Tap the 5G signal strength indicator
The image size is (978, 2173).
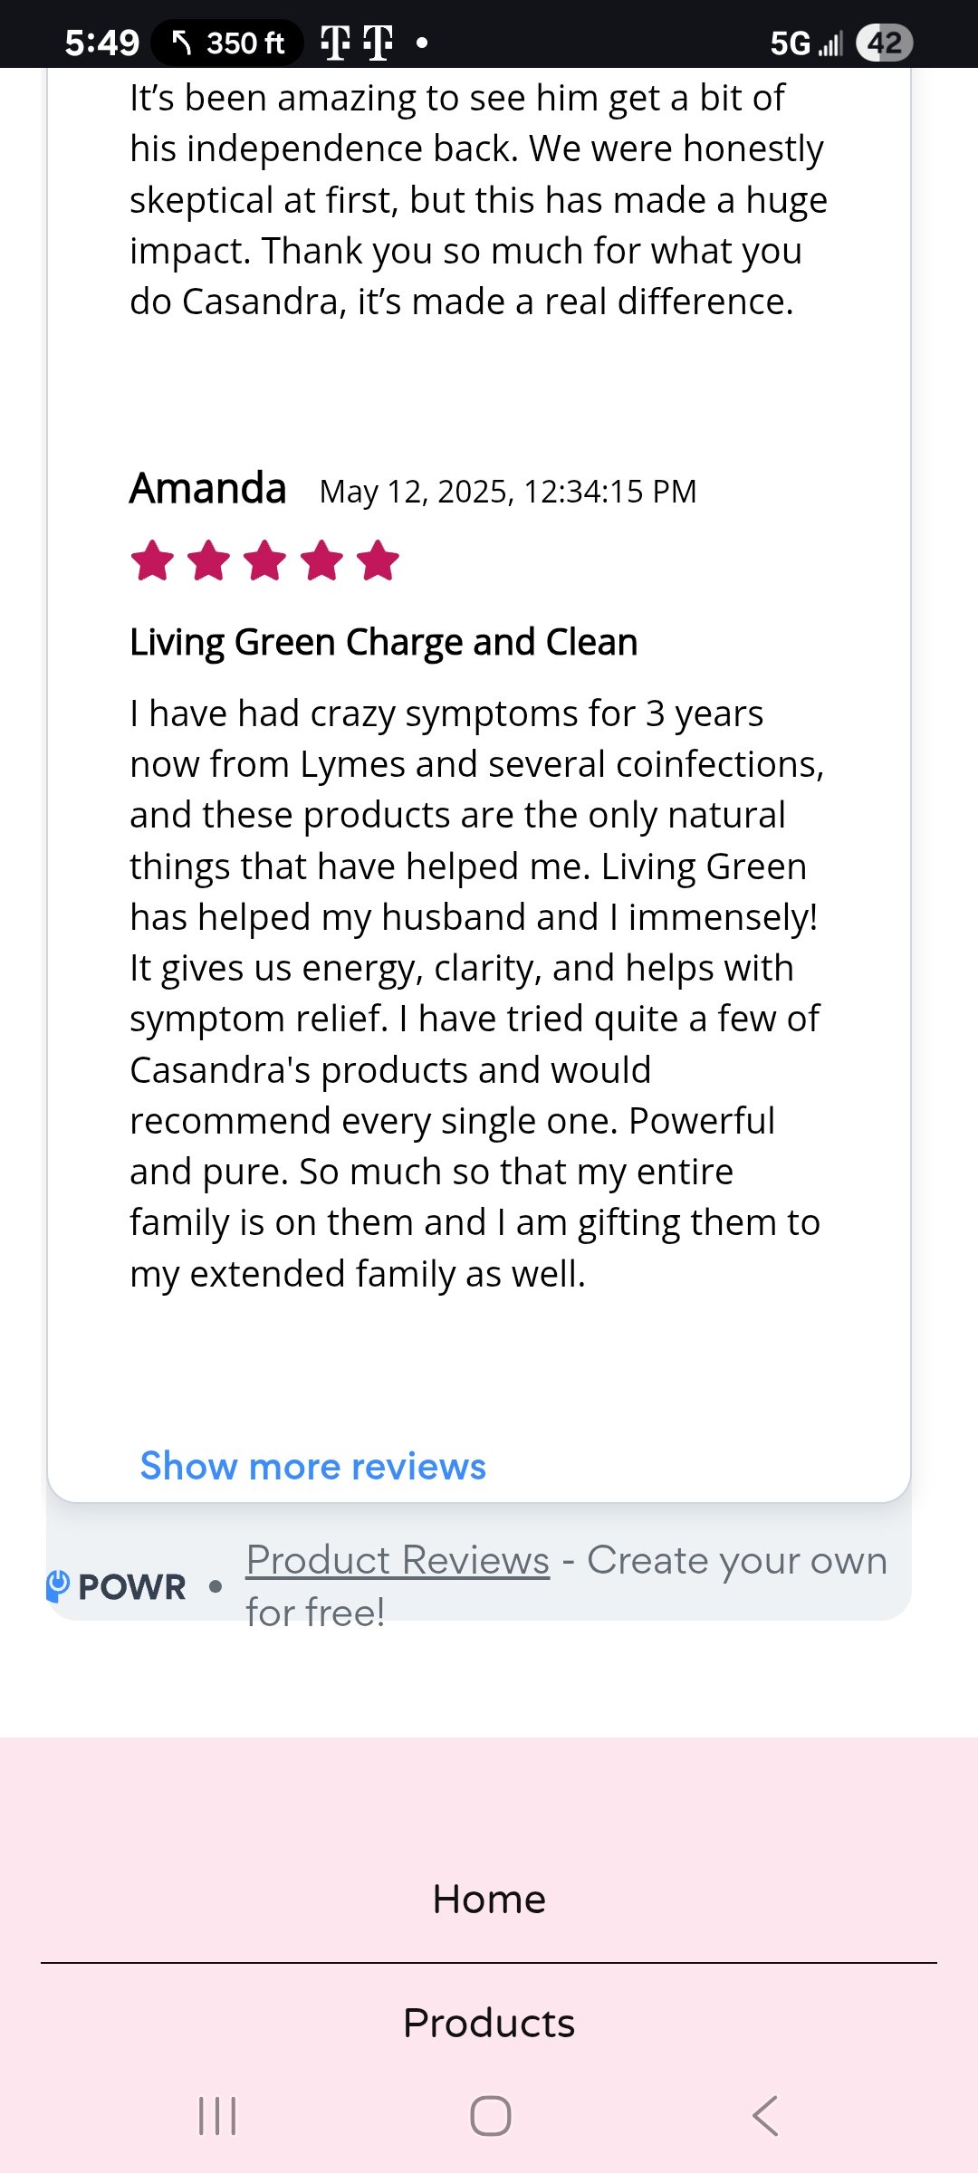point(806,43)
